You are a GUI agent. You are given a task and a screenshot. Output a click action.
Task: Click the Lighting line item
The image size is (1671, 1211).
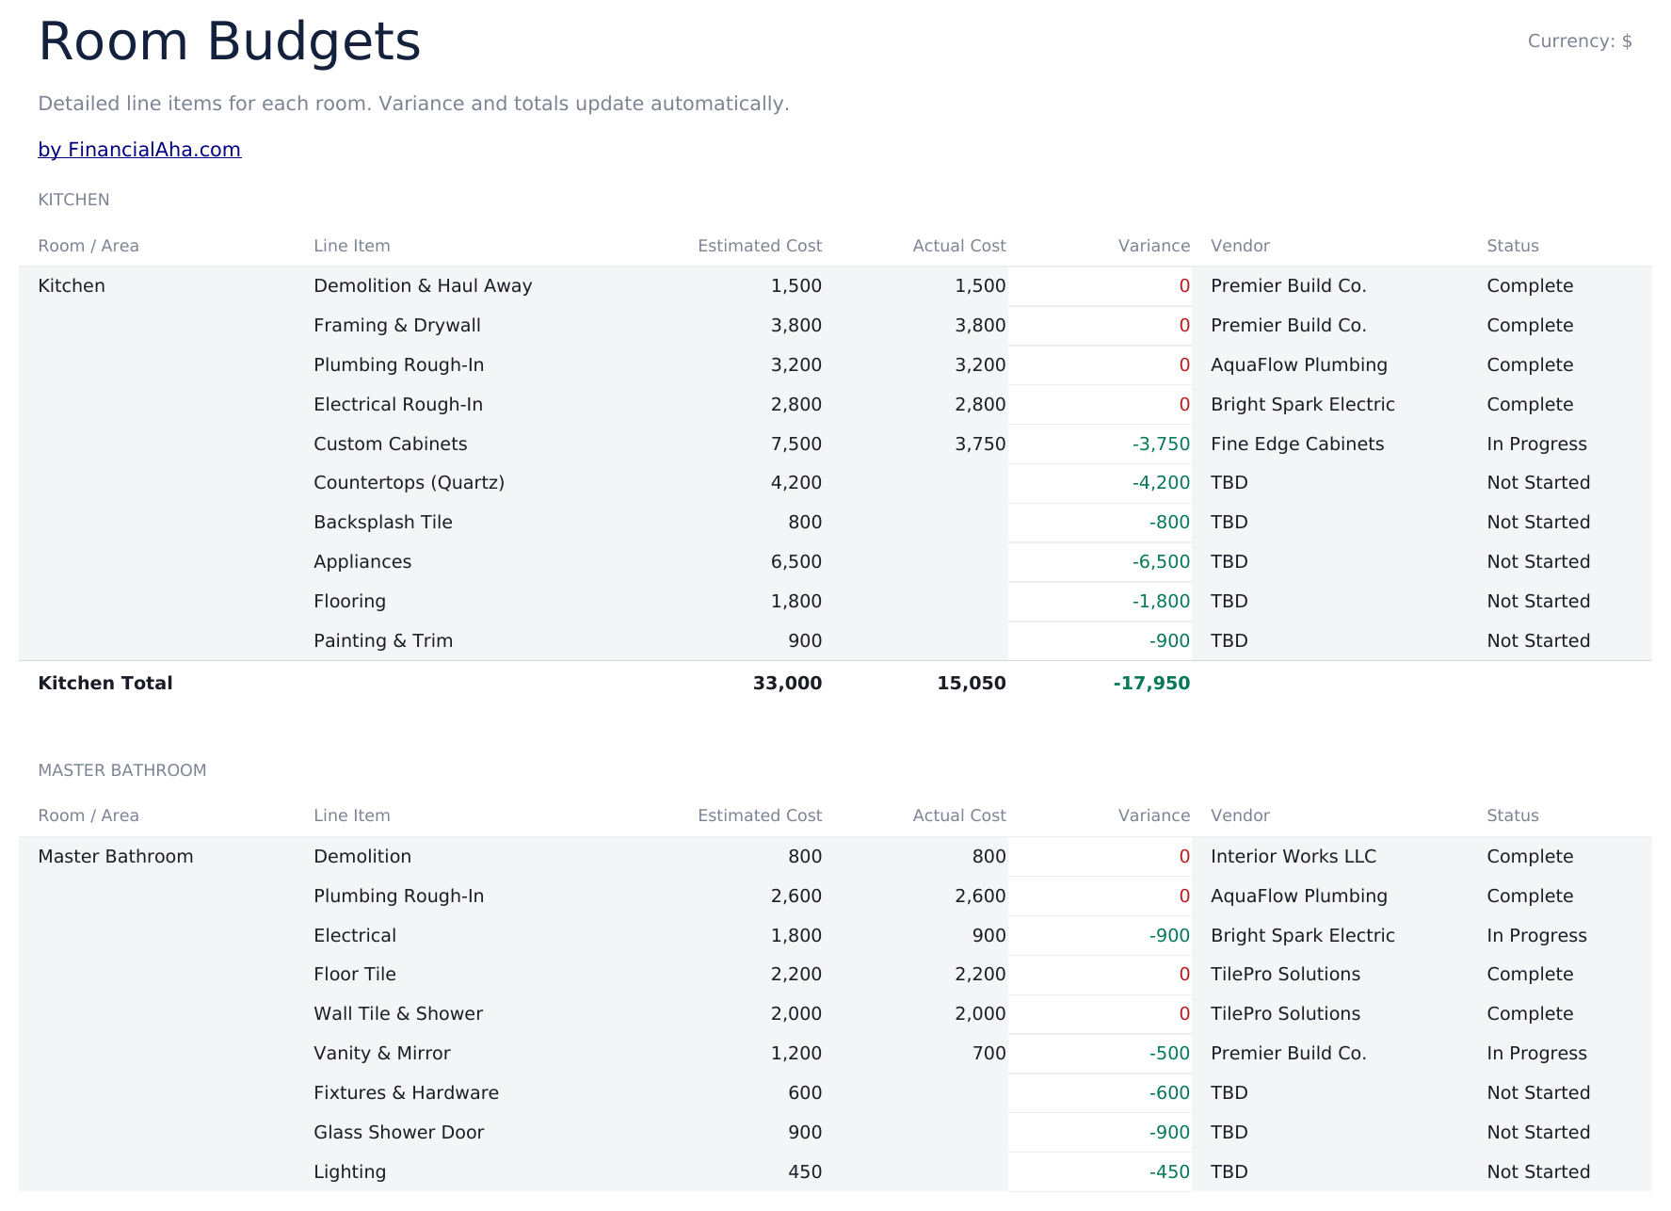click(x=350, y=1172)
